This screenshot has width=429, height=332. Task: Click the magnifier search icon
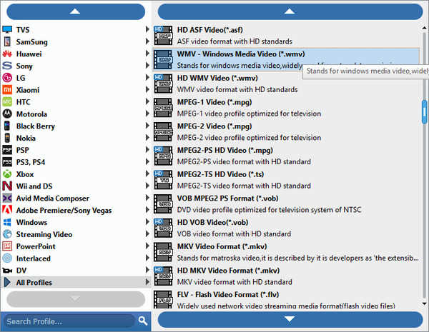pos(143,321)
